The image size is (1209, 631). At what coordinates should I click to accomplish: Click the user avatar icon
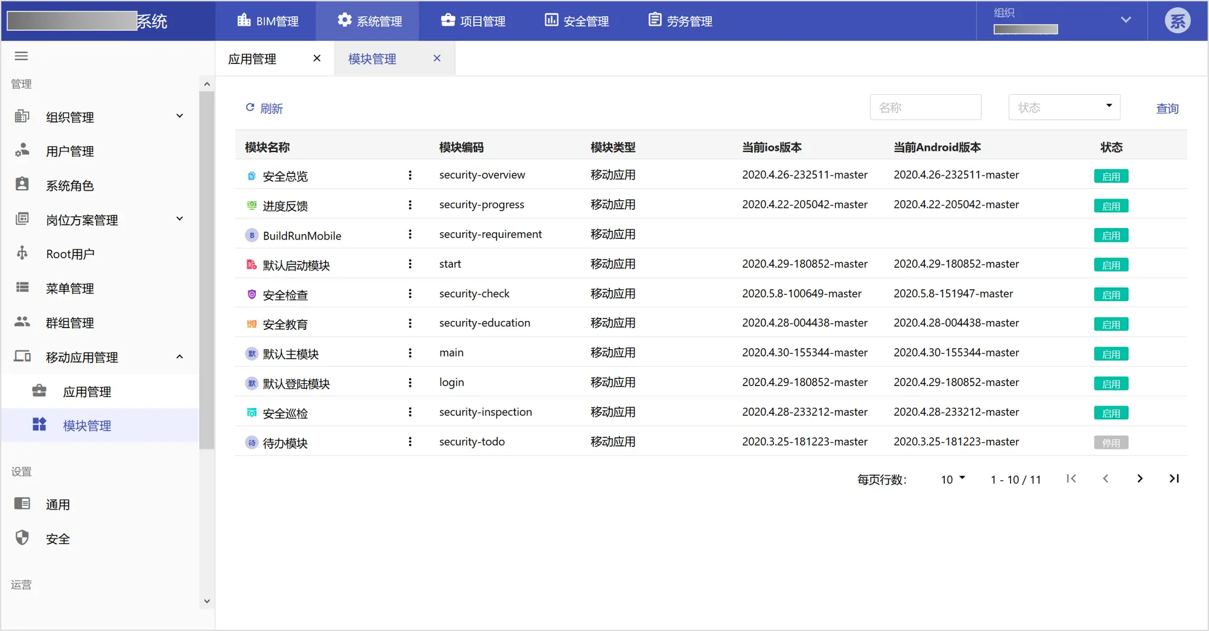point(1177,21)
